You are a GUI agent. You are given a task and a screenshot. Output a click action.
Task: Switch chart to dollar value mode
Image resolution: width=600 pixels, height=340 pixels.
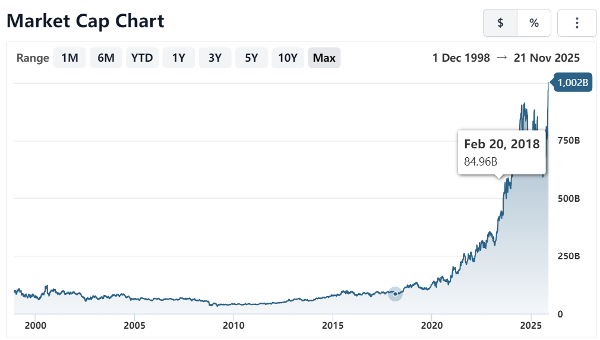(x=500, y=23)
